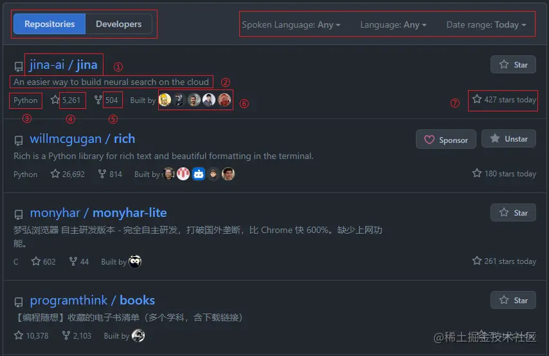Viewport: 549px width, 356px height.
Task: Click the heart Sponsor button for rich
Action: tap(446, 139)
